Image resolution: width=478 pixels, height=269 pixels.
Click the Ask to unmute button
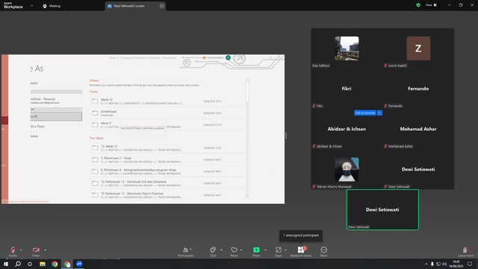click(x=365, y=113)
